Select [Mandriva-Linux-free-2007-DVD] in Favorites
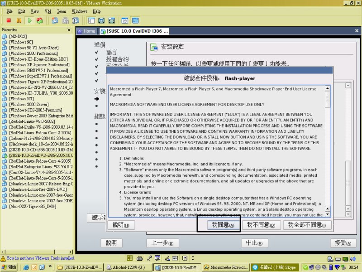 [x=38, y=189]
